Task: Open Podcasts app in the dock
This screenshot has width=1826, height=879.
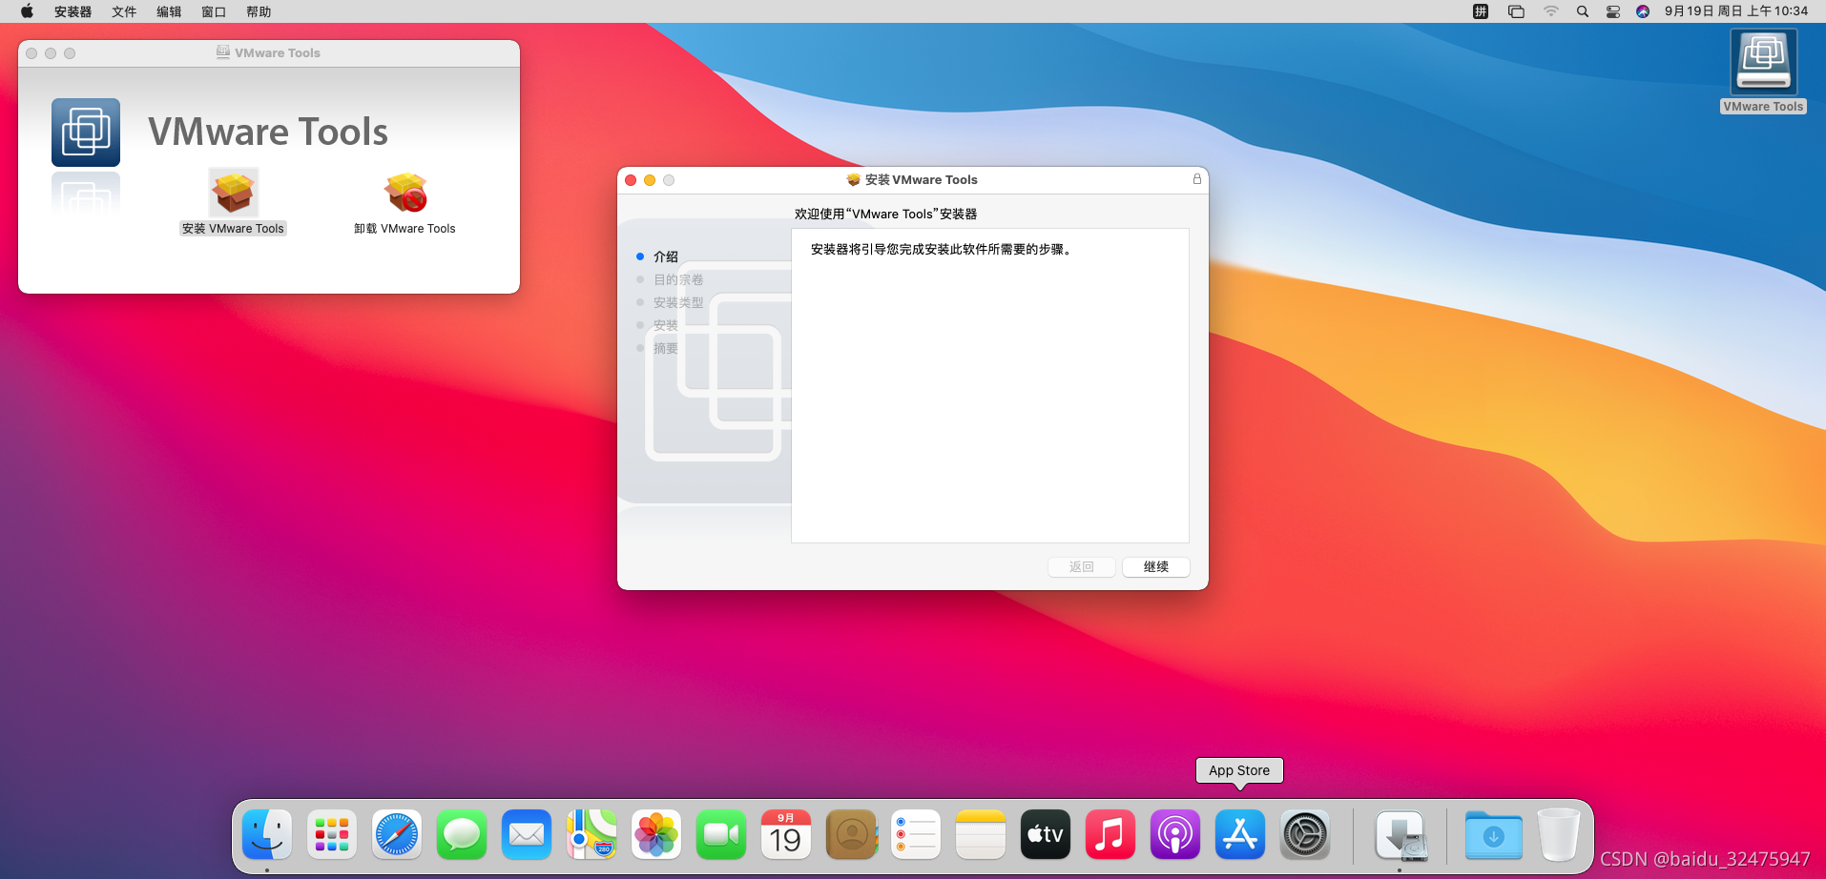Action: tap(1174, 835)
